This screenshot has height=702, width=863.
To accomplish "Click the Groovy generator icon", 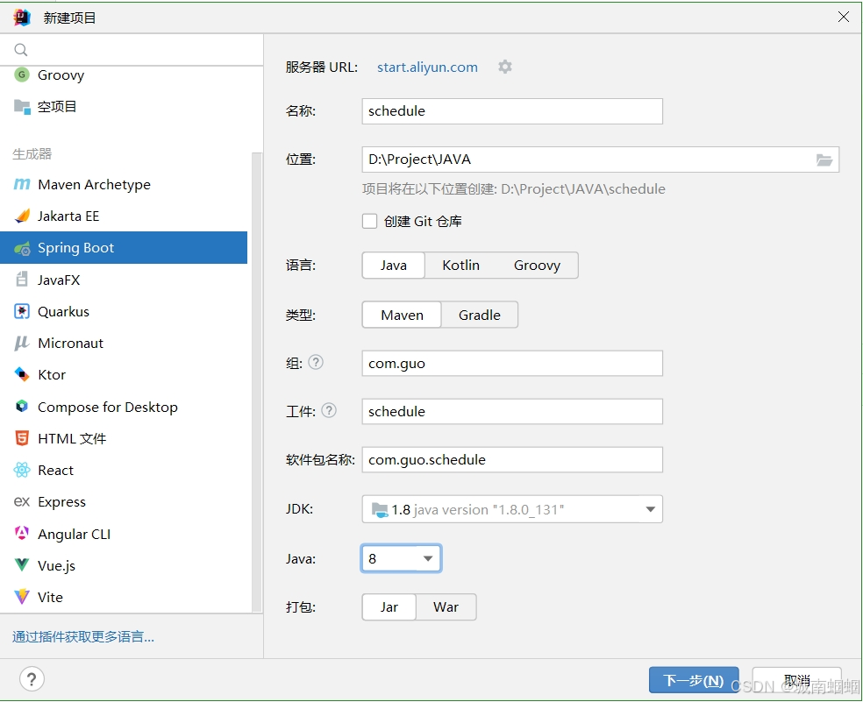I will (x=21, y=74).
